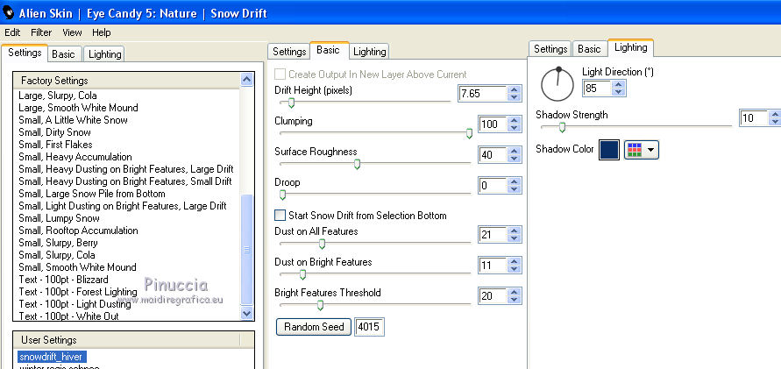Click the Factory Settings list header
Image resolution: width=781 pixels, height=369 pixels.
[127, 80]
